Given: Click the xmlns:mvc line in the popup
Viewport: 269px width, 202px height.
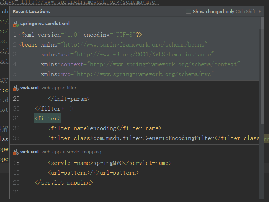Looking at the screenshot, I should [x=127, y=74].
